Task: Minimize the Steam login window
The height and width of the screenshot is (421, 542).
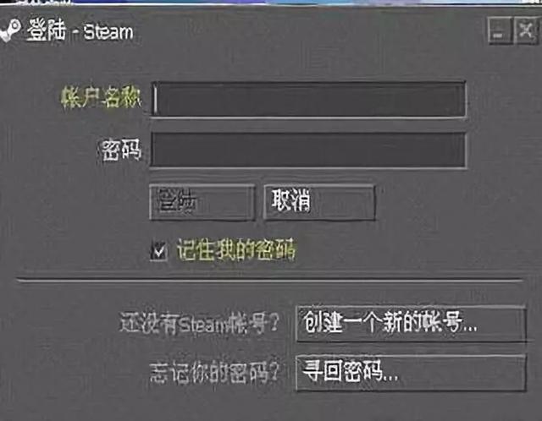Action: tap(500, 30)
